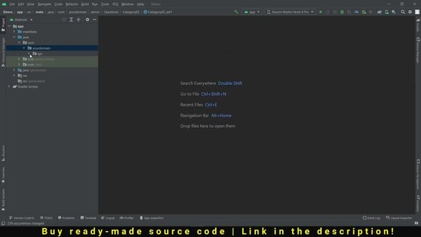Collapse the java folder arrow
421x237 pixels.
(x=14, y=37)
